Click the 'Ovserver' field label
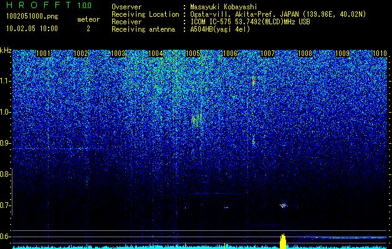 (127, 7)
